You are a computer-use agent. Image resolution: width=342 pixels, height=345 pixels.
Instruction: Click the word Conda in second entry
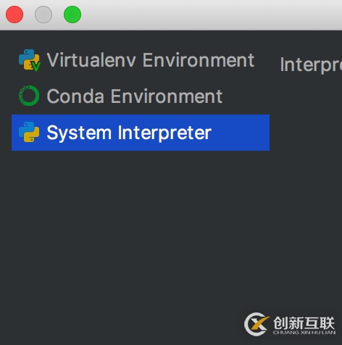tap(75, 96)
